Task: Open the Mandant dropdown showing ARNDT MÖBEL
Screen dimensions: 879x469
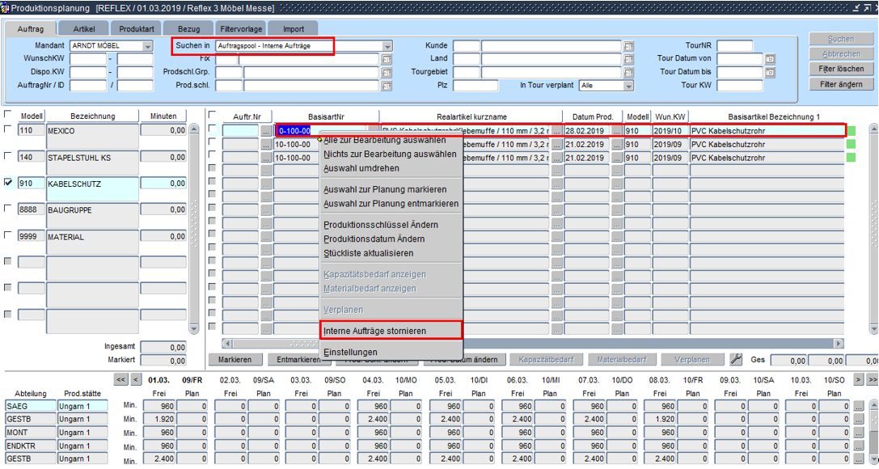Action: pyautogui.click(x=147, y=47)
